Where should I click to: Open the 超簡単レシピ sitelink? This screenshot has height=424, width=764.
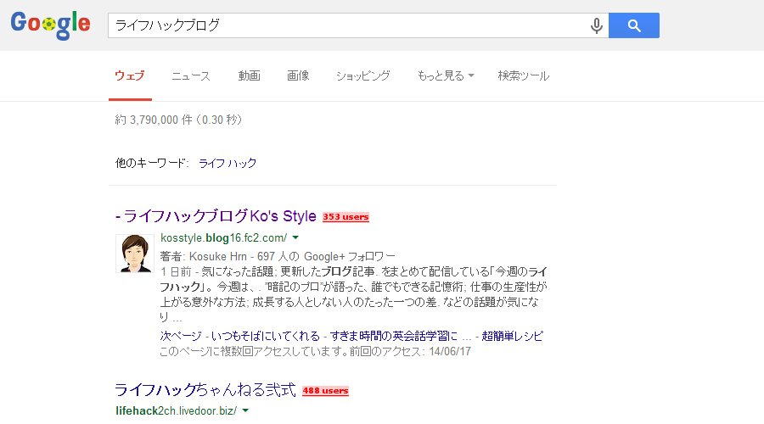(x=512, y=336)
